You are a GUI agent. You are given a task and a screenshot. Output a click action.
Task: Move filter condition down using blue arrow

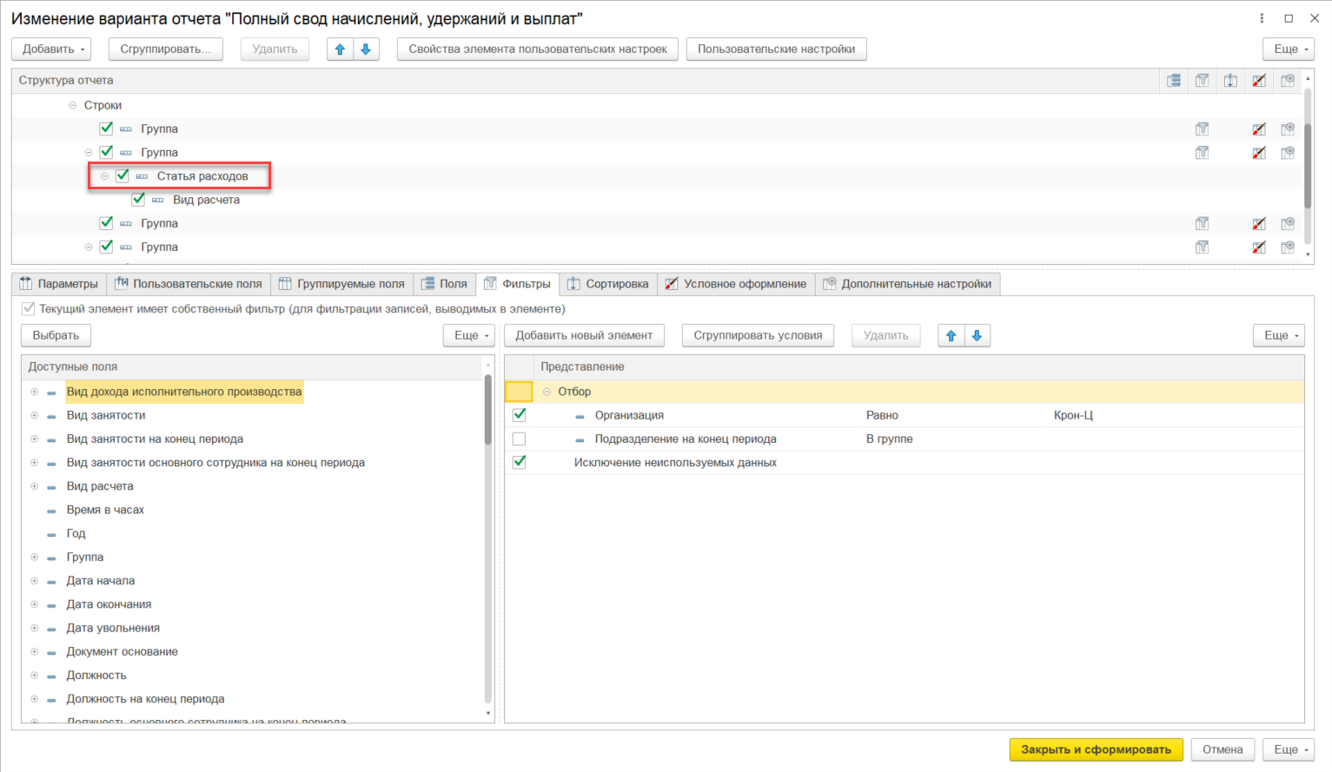pos(977,336)
